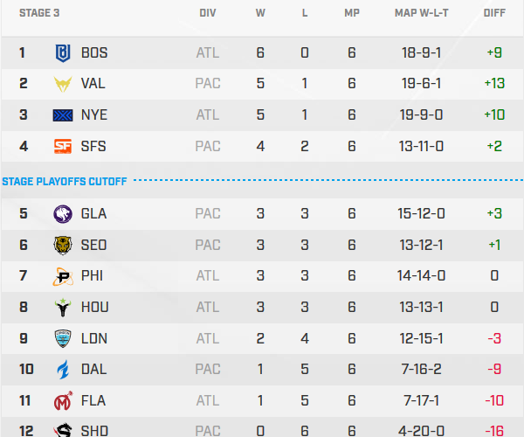Click the Stage Playoffs Cutoff divider label

[65, 182]
